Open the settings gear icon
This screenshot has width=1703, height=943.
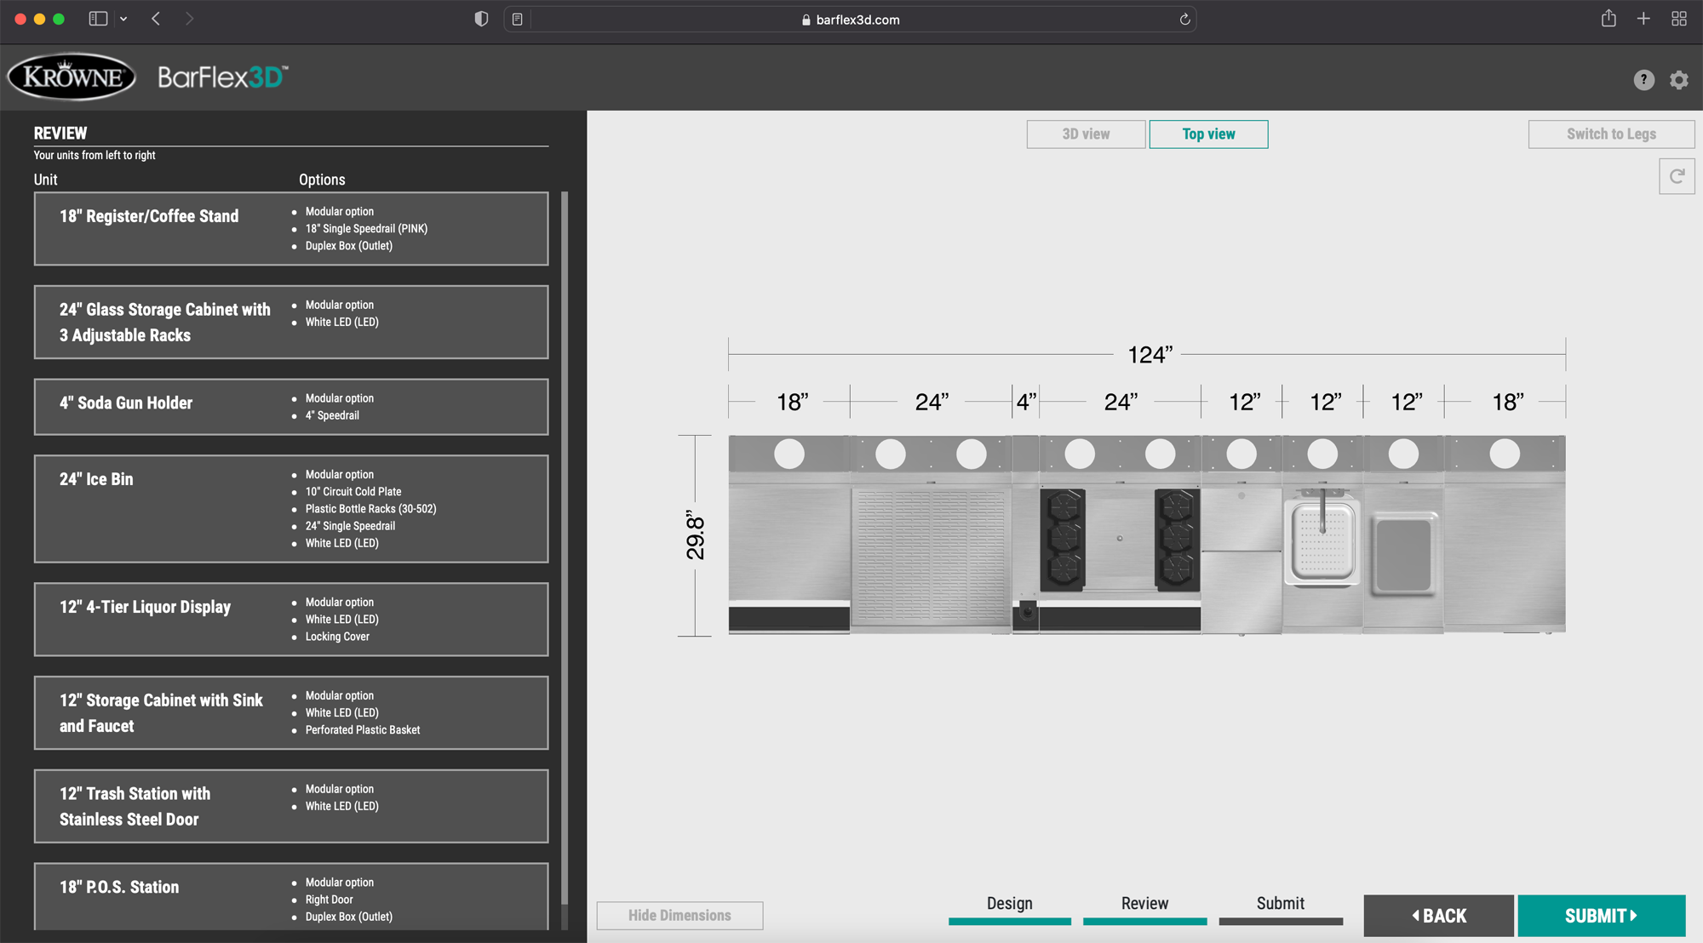point(1678,80)
